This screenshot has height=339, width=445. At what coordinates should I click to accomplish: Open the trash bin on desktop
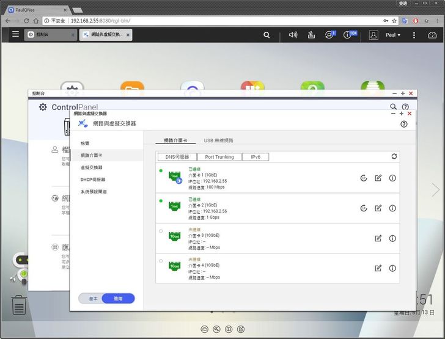[19, 304]
